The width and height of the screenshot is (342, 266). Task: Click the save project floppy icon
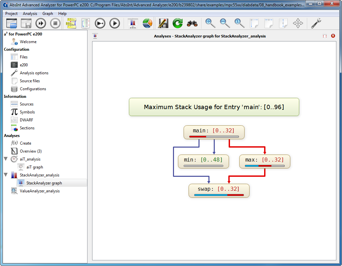pos(26,23)
